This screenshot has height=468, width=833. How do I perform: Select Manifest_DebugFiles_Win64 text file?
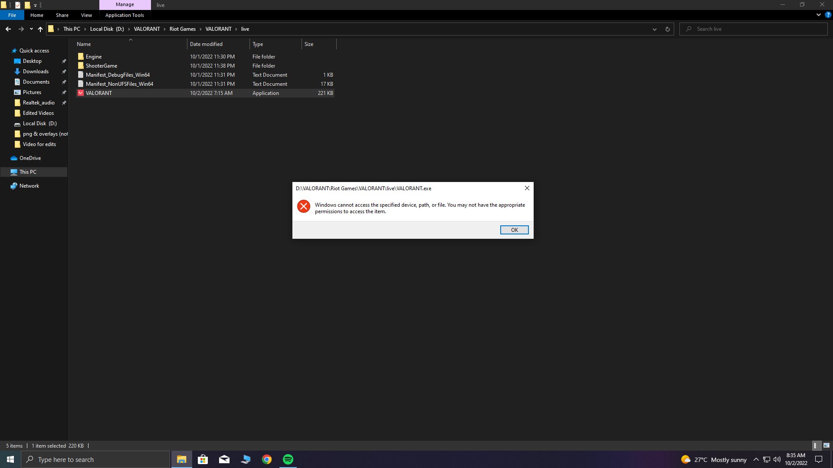coord(205,75)
